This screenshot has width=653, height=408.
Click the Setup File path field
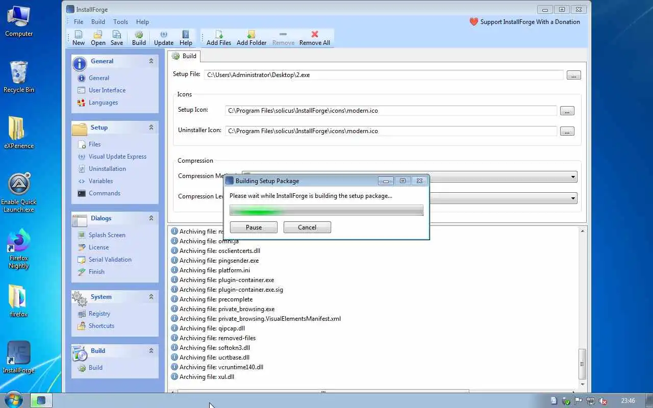coord(384,75)
